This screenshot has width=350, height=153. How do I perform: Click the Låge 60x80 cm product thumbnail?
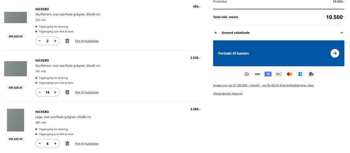15,120
